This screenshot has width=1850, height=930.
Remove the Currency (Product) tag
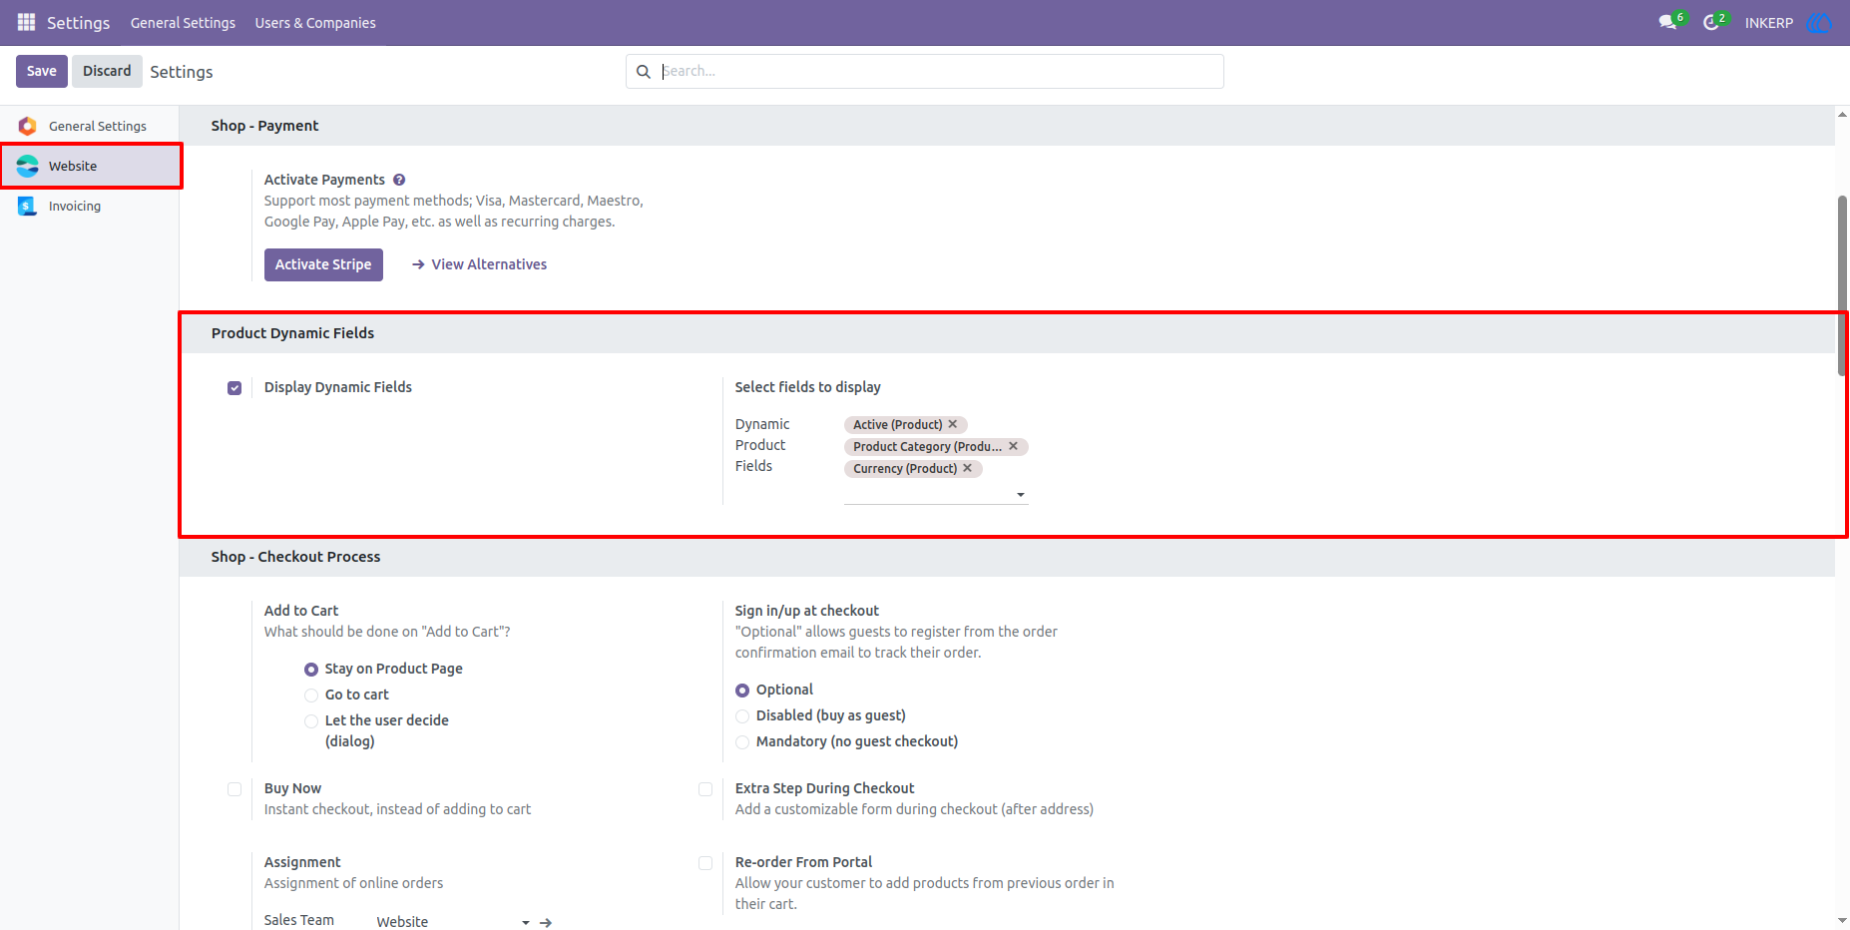tap(968, 468)
